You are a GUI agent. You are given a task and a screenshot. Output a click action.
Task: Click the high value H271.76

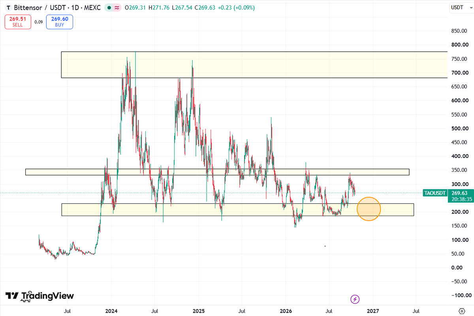(x=159, y=8)
